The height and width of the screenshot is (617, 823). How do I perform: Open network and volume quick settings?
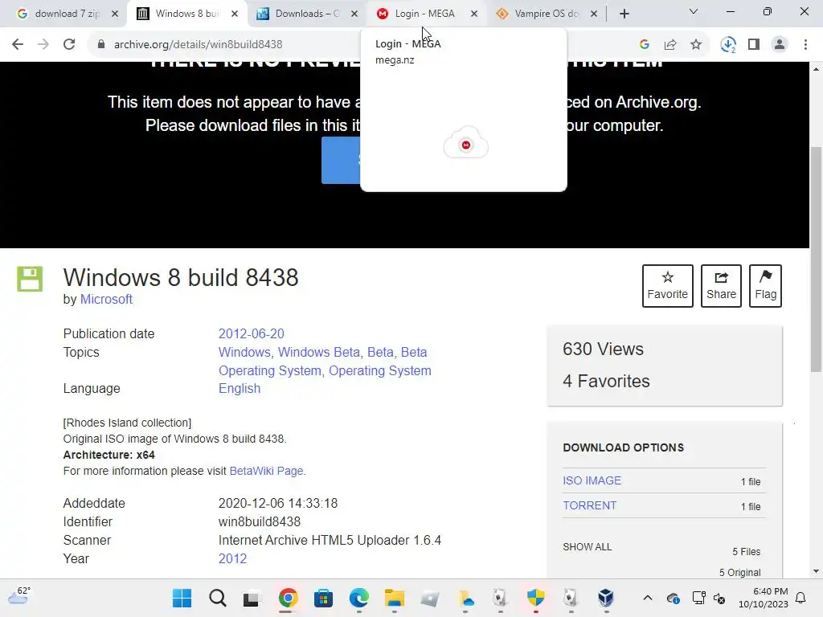[x=709, y=598]
